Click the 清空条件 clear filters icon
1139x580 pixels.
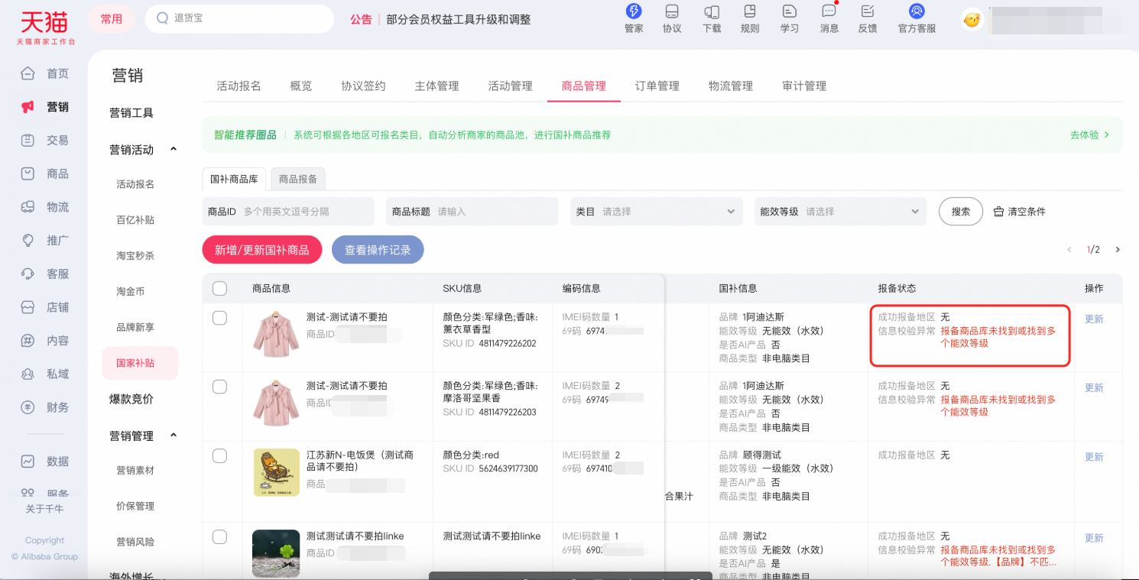tap(998, 212)
